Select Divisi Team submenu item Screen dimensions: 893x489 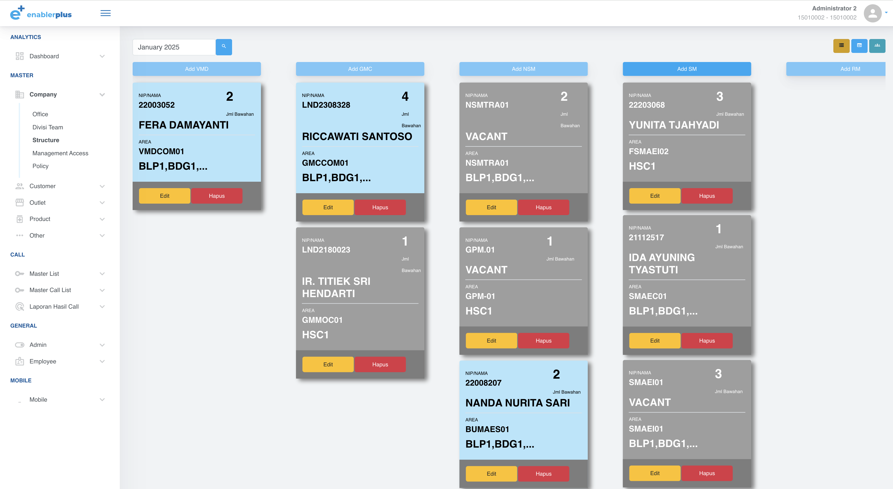(x=48, y=127)
